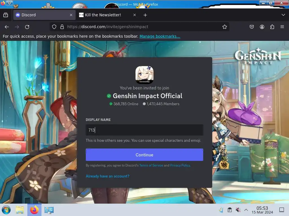Show site security padlock info

(62, 27)
